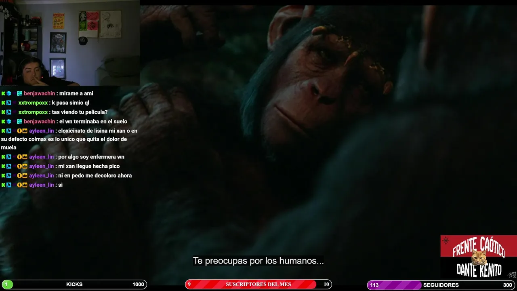The image size is (517, 291).
Task: Click the teal badge beside "el wn terminaba en el suelo"
Action: pyautogui.click(x=19, y=121)
